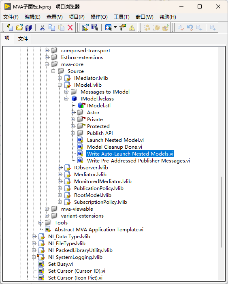Click the Launch Nested Model.vi icon
The height and width of the screenshot is (284, 228).
coord(81,140)
